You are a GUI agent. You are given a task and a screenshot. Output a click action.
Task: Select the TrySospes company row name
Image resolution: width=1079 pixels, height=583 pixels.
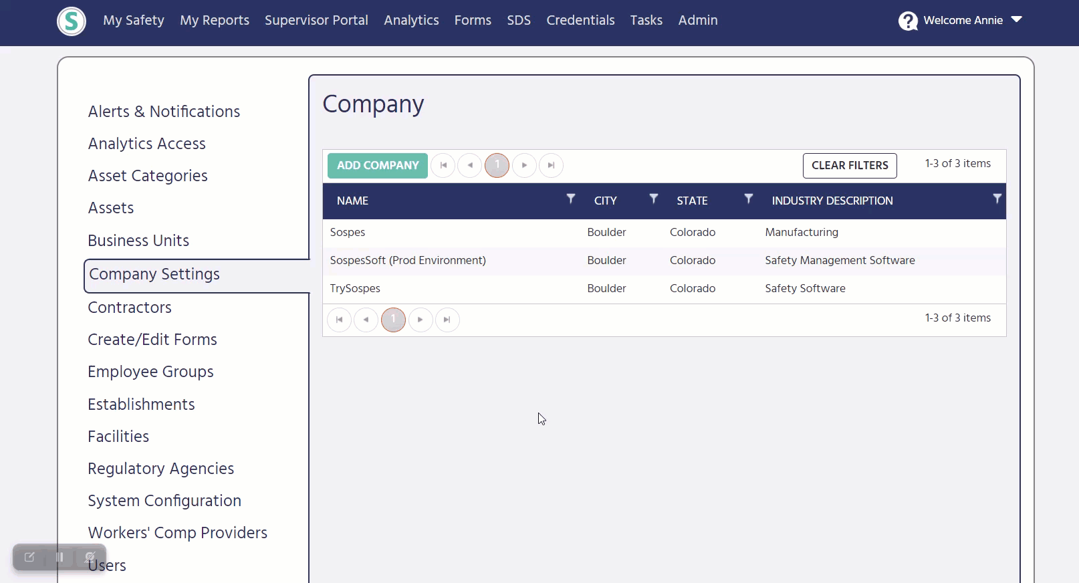pos(355,288)
